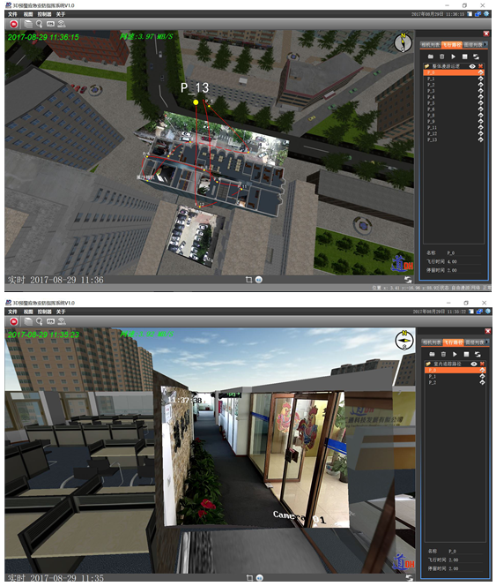
Task: Collapse the 室内追踪路径 path folder
Action: [x=428, y=364]
